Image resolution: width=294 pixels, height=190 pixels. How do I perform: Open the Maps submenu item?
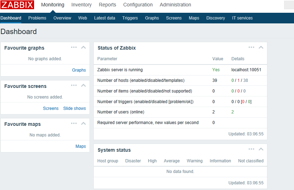tap(194, 18)
